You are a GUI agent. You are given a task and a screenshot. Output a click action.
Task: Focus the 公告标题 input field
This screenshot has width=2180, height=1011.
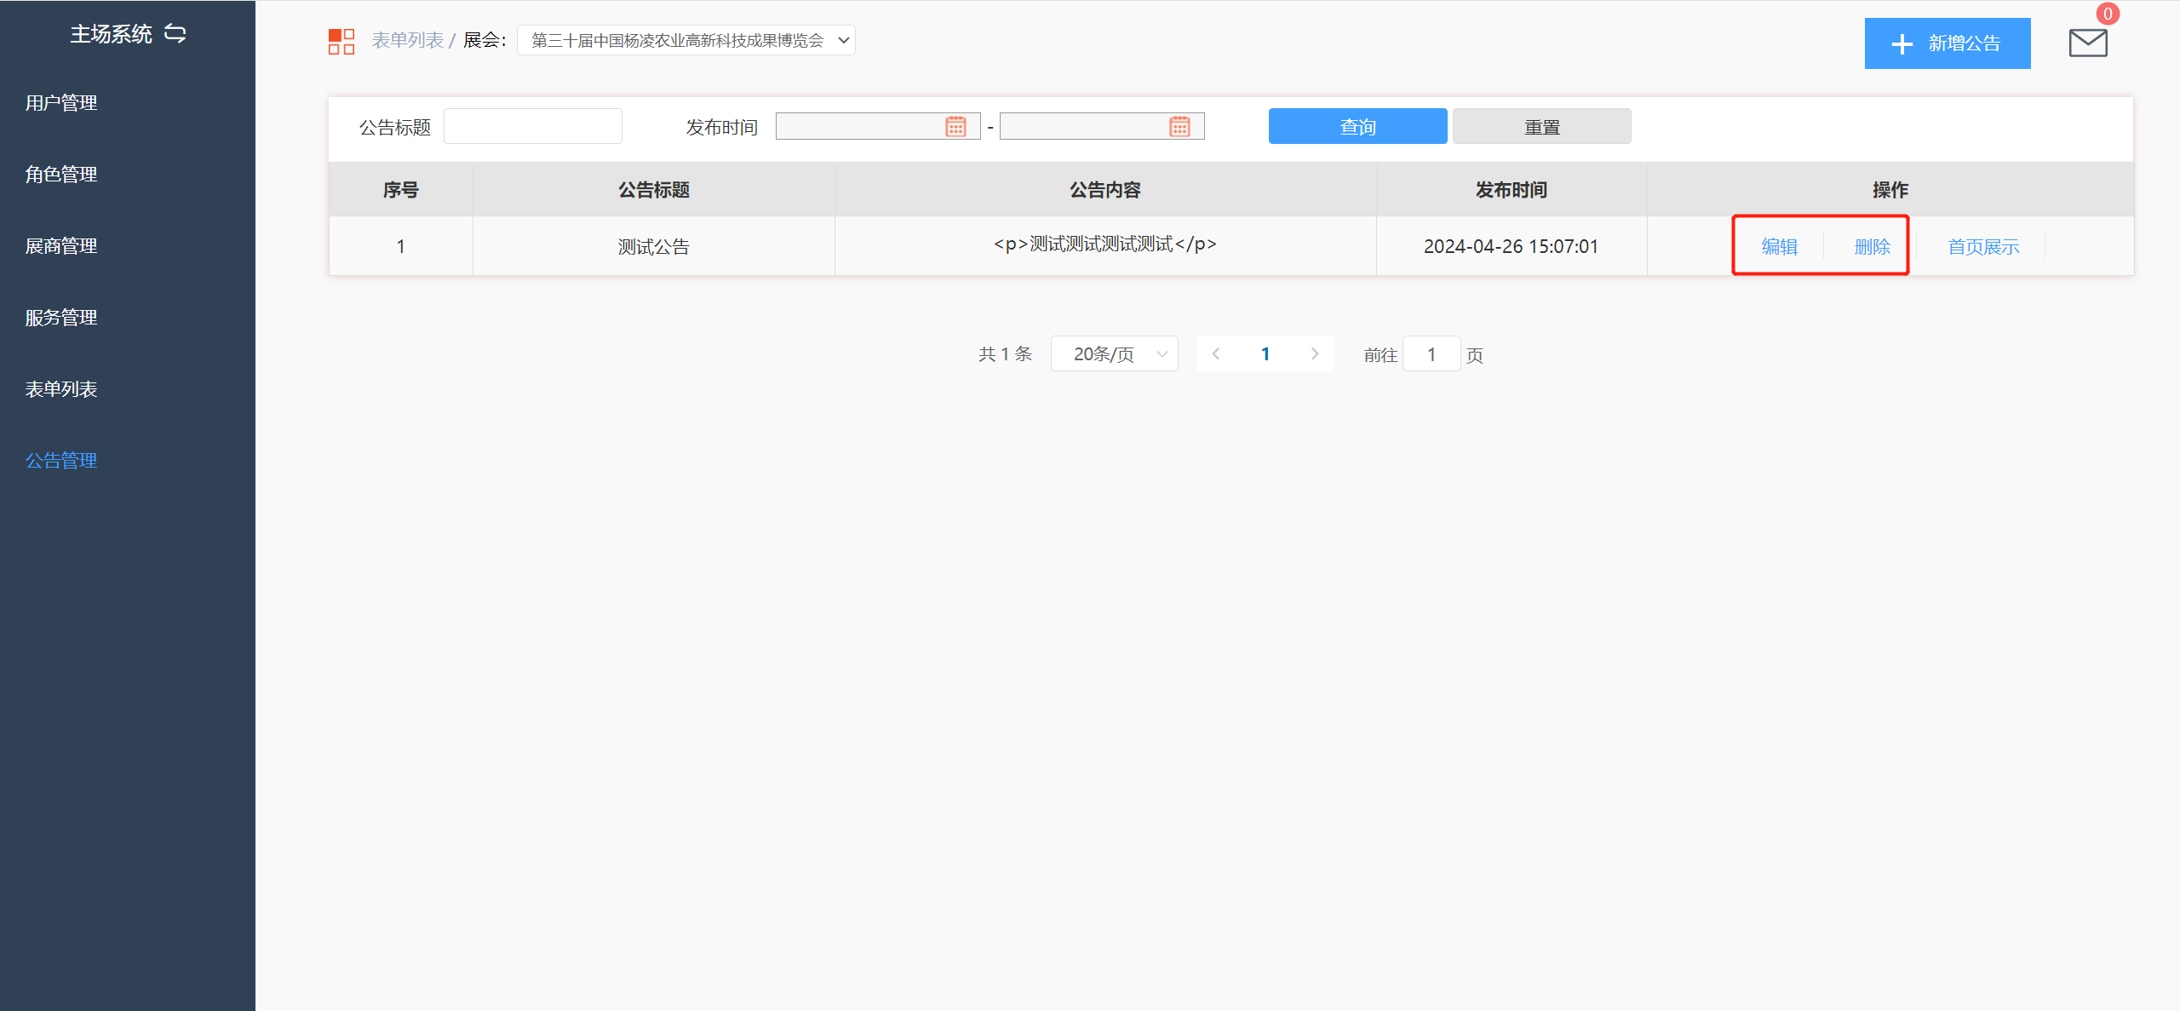[x=533, y=126]
